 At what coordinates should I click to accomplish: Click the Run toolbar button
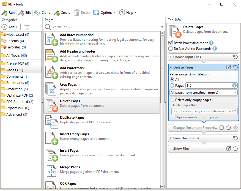(x=8, y=13)
